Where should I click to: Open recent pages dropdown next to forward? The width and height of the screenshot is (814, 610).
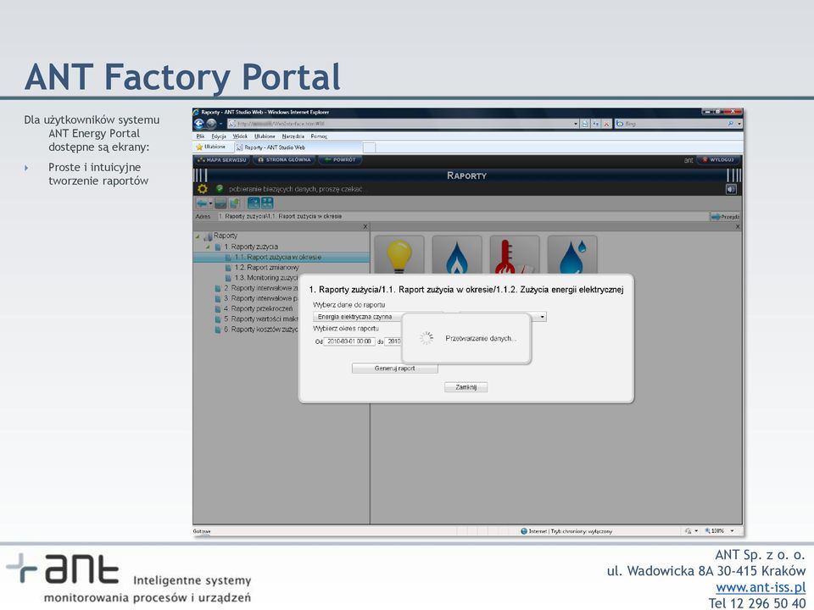coord(220,124)
